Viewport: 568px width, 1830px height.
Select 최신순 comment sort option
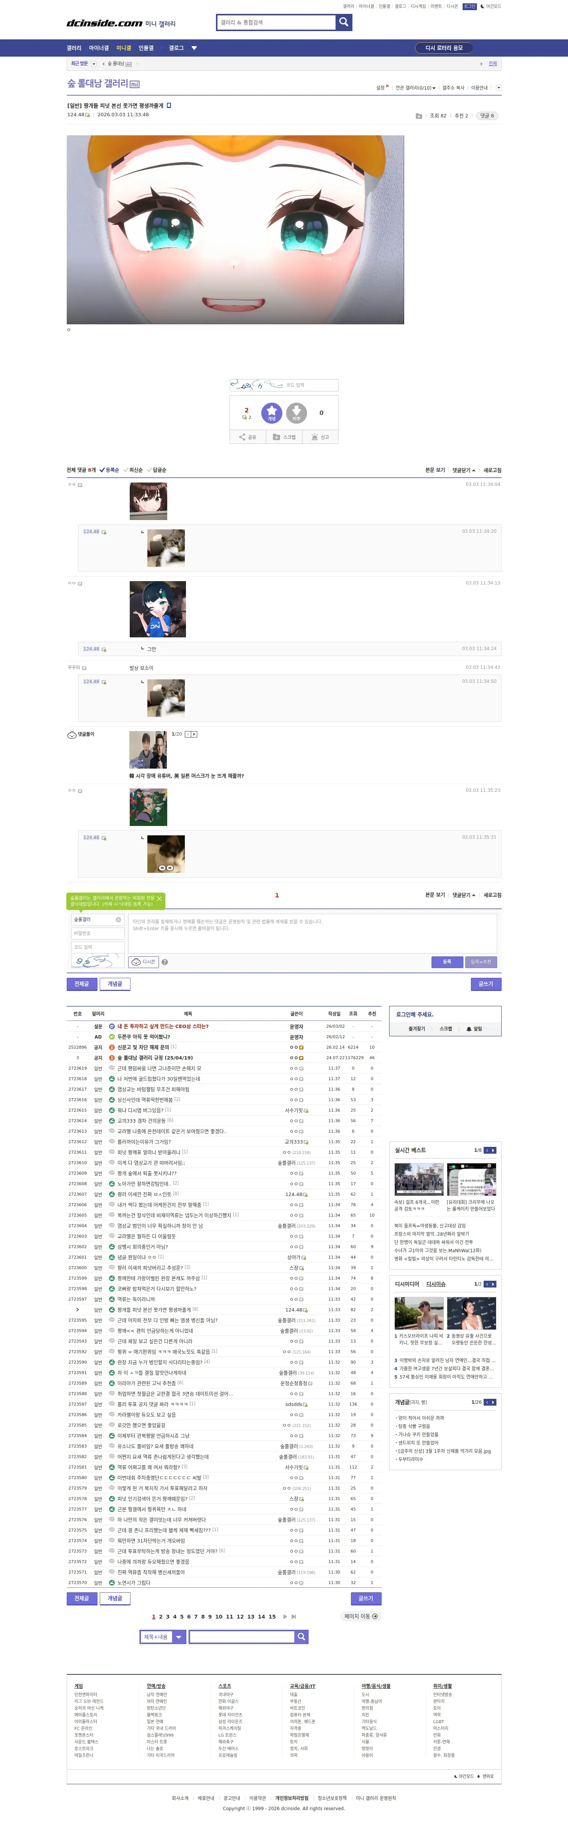(133, 469)
